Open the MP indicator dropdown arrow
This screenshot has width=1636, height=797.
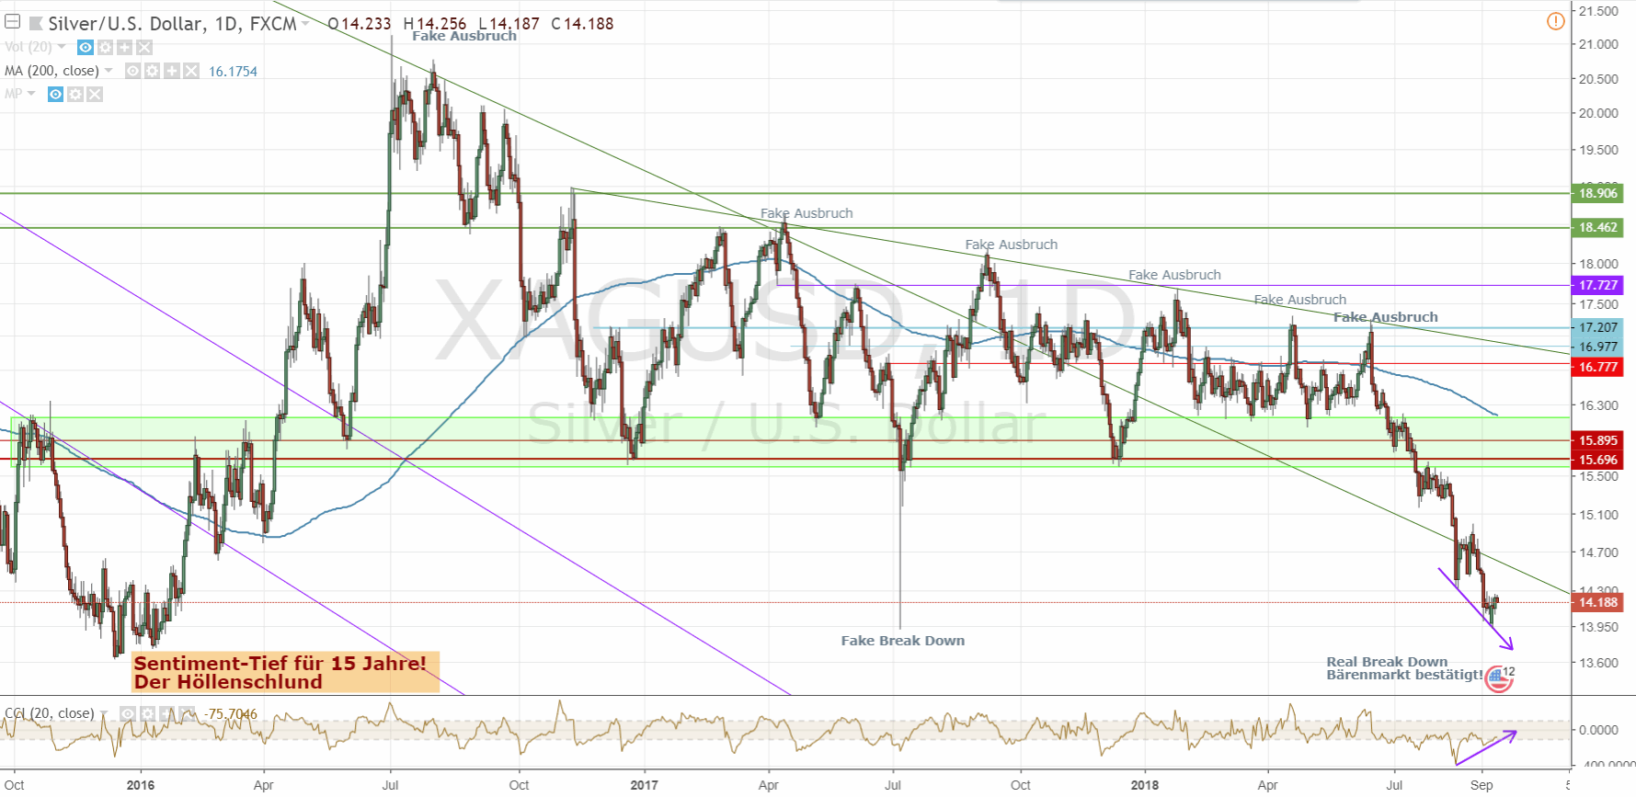(31, 94)
